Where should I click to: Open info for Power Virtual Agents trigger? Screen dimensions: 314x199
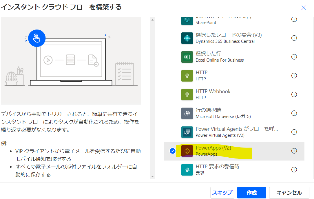294,132
